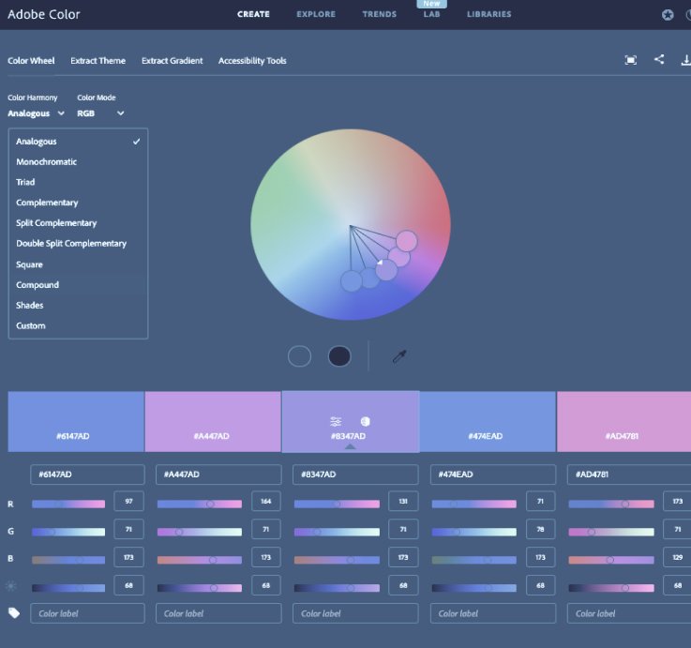Open the Color Mode RGB dropdown
691x648 pixels.
100,113
